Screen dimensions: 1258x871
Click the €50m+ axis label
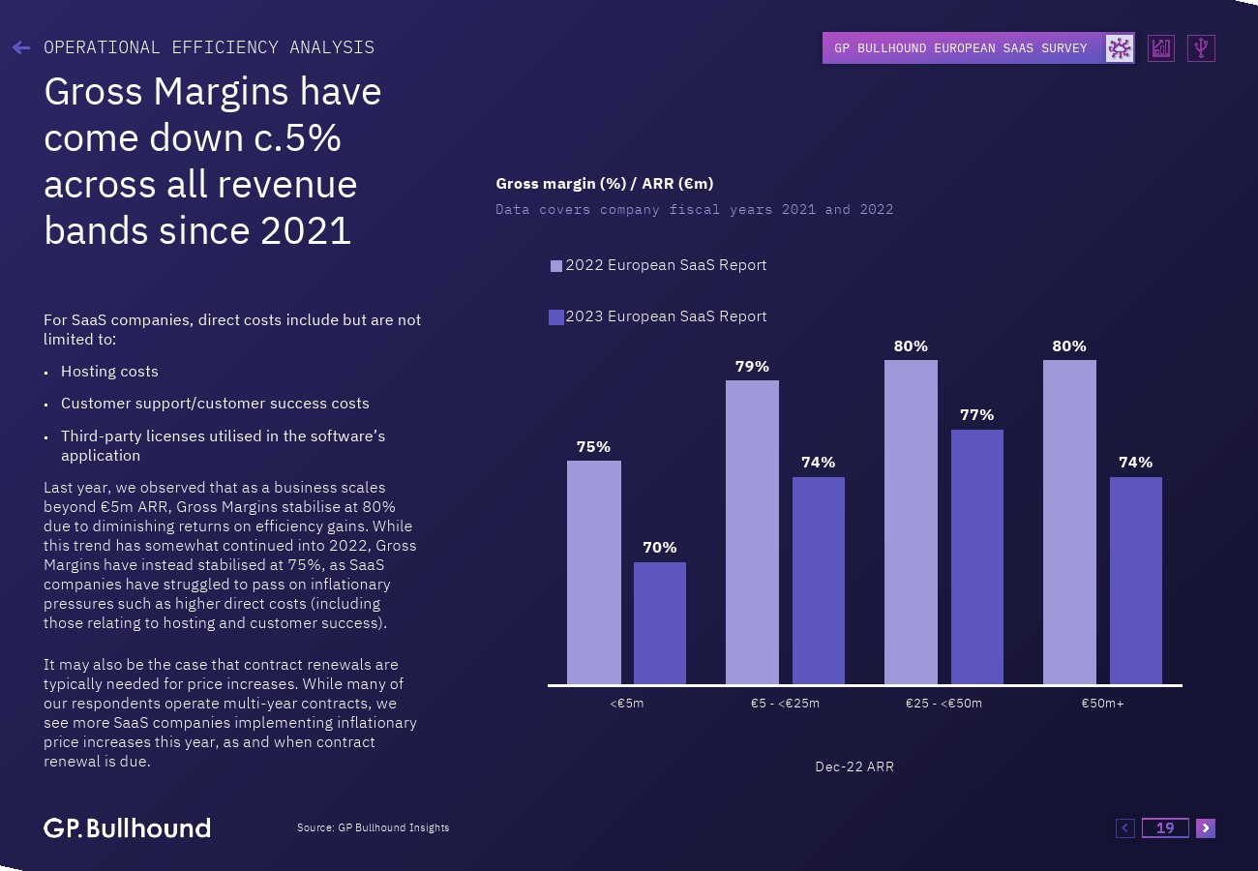(1102, 704)
